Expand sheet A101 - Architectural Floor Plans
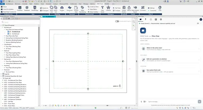The height and width of the screenshot is (110, 203). (3, 80)
